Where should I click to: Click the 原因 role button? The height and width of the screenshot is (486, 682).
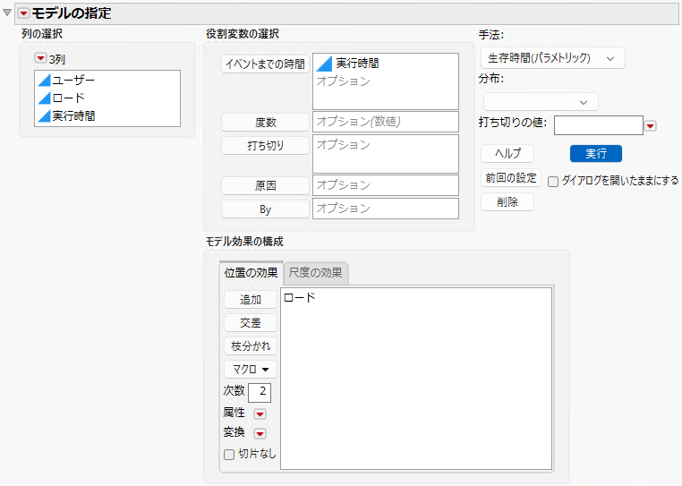[265, 186]
